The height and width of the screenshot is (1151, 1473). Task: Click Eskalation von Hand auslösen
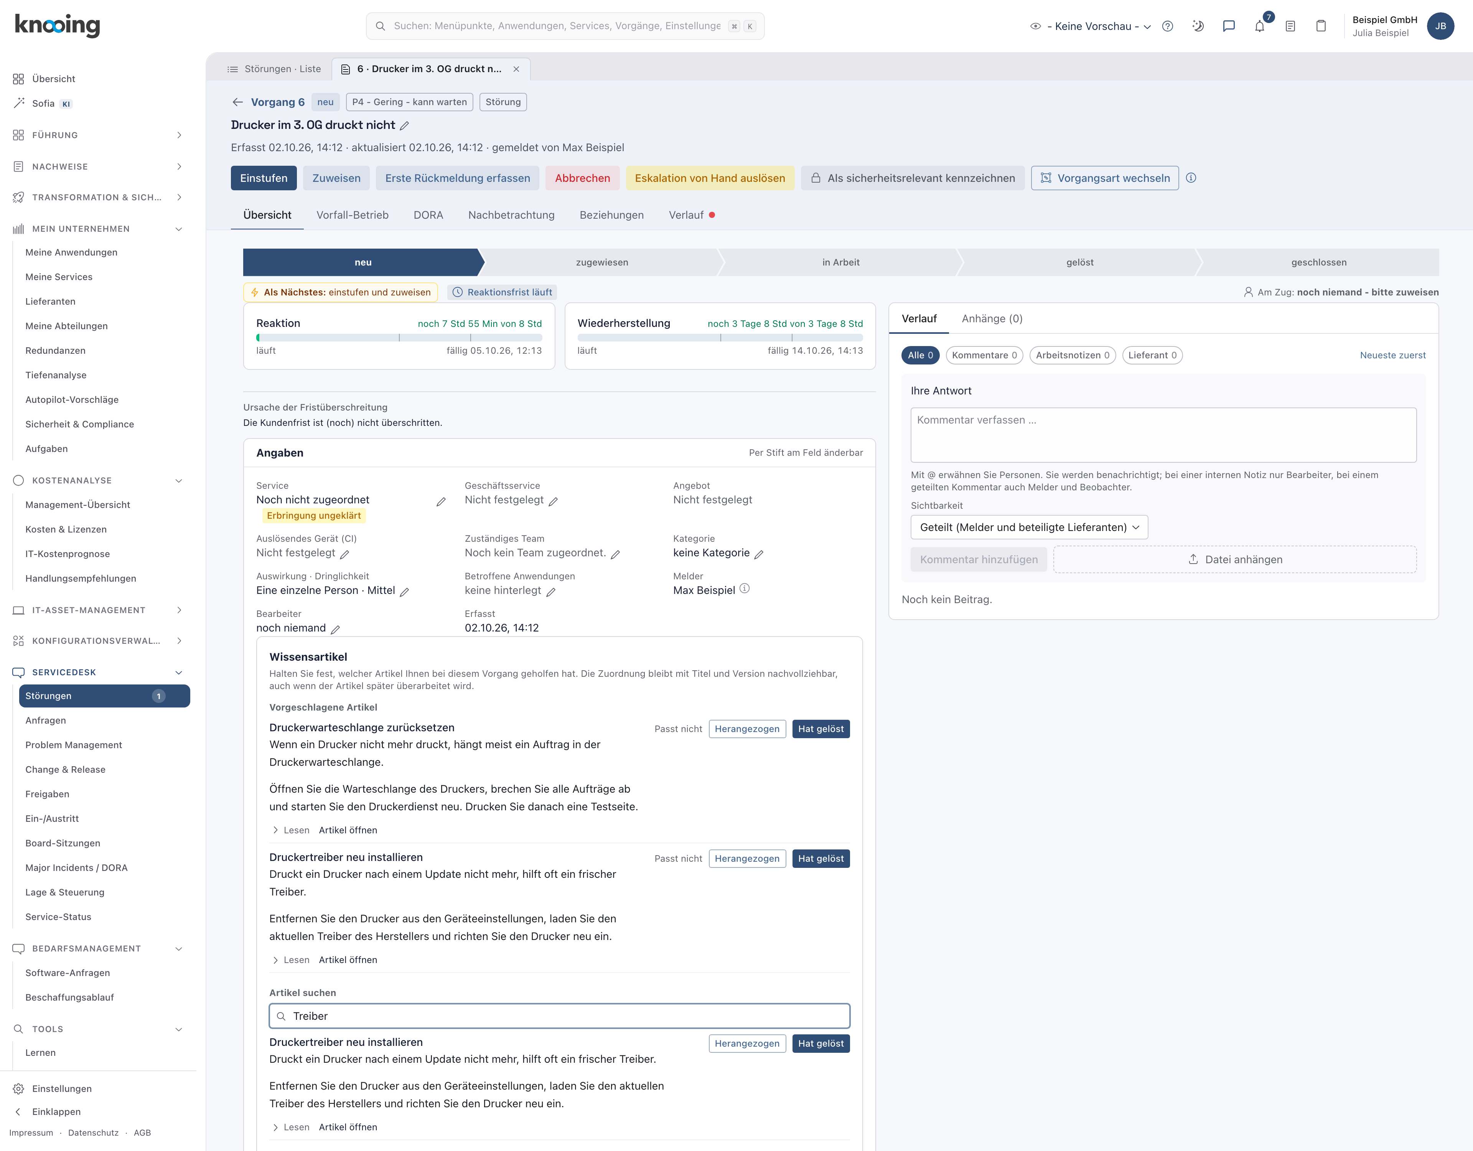point(710,178)
